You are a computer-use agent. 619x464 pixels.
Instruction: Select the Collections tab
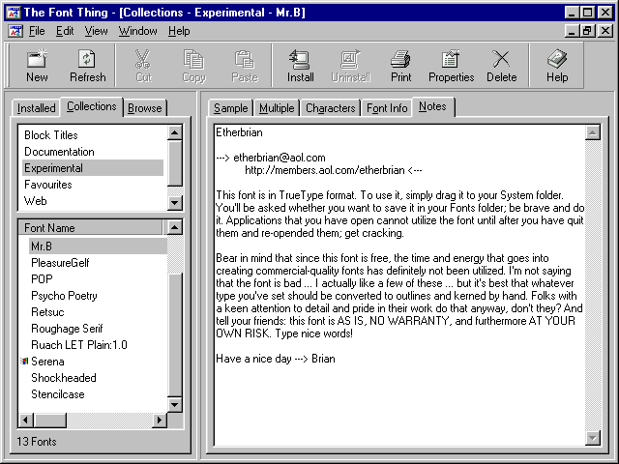[x=92, y=106]
